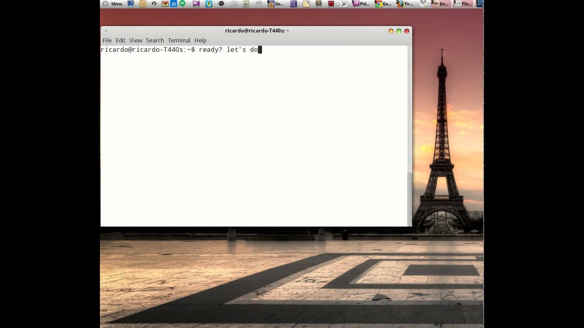Click the terminal window menu arrow in titlebar
Image resolution: width=584 pixels, height=328 pixels.
coord(106,31)
